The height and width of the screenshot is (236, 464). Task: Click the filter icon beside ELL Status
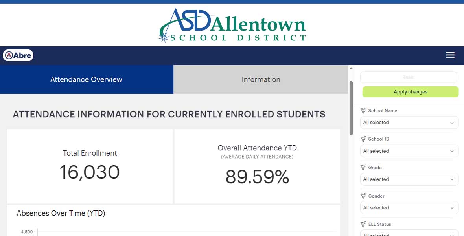click(363, 224)
